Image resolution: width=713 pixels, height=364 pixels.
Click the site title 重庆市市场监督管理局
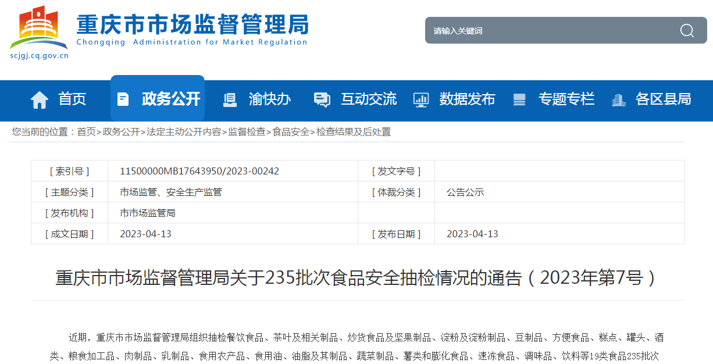tap(192, 24)
